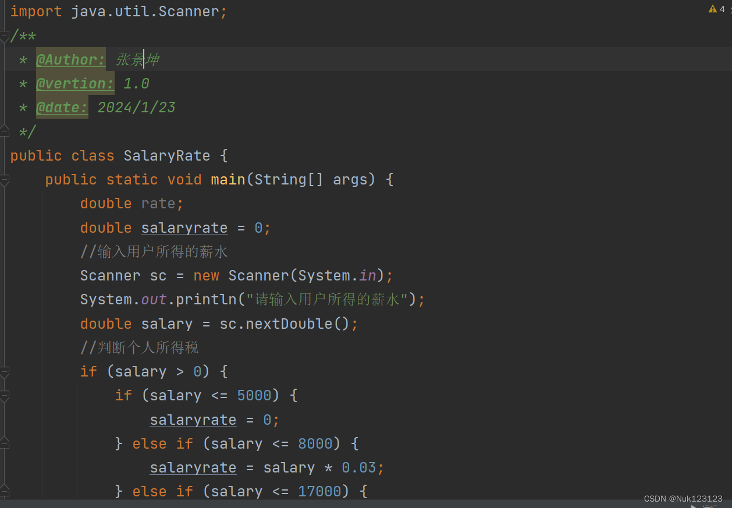Open the yellow warning inspection icon
Screen dimensions: 732x508
point(712,9)
